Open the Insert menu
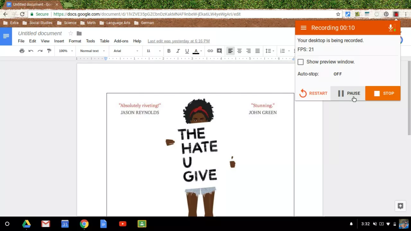The height and width of the screenshot is (231, 411). tap(59, 41)
